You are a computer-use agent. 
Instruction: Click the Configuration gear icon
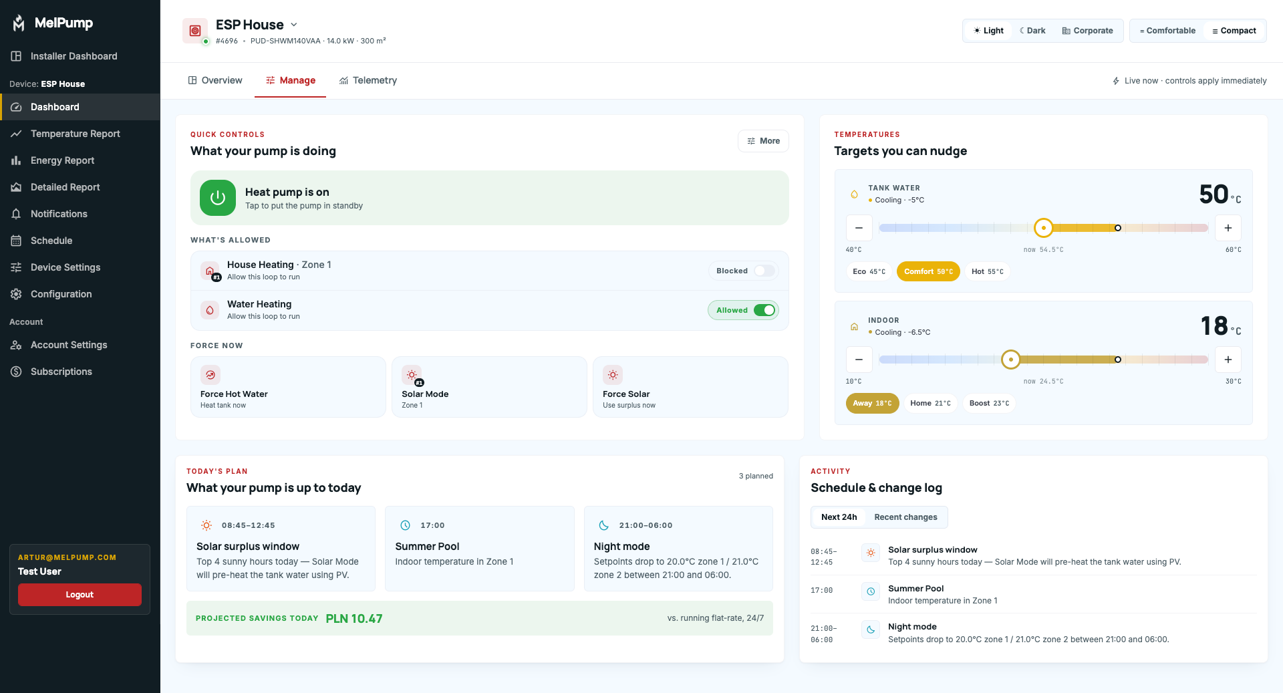pos(16,294)
